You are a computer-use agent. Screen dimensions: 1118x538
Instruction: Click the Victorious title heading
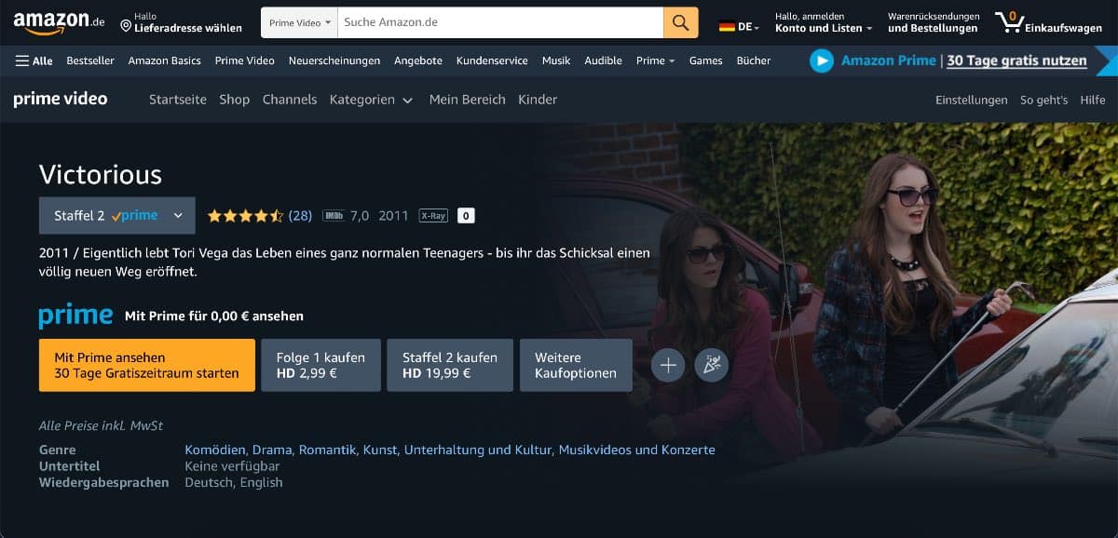[101, 174]
